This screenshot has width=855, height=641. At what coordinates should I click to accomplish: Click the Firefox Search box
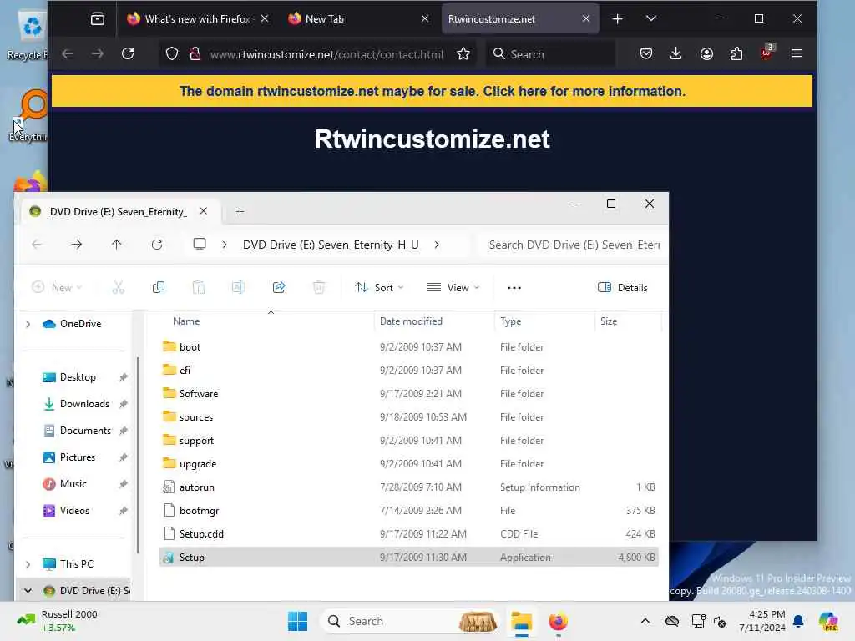551,54
